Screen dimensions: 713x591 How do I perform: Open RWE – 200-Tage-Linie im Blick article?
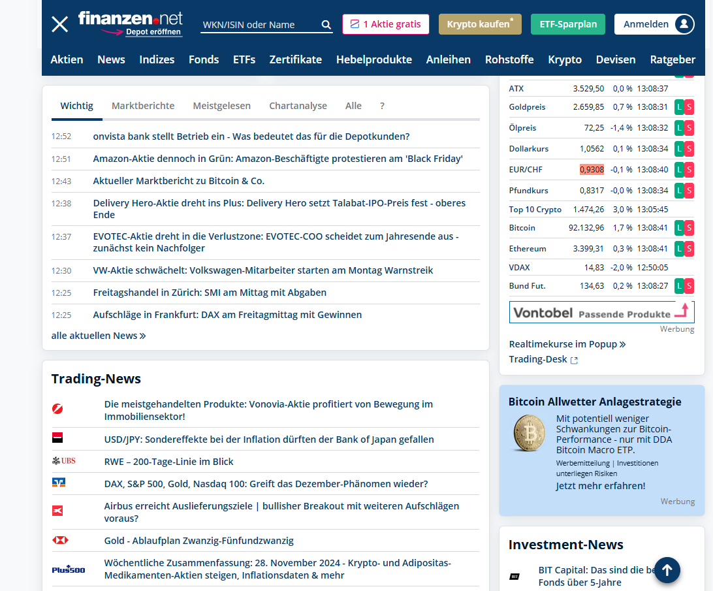click(168, 461)
